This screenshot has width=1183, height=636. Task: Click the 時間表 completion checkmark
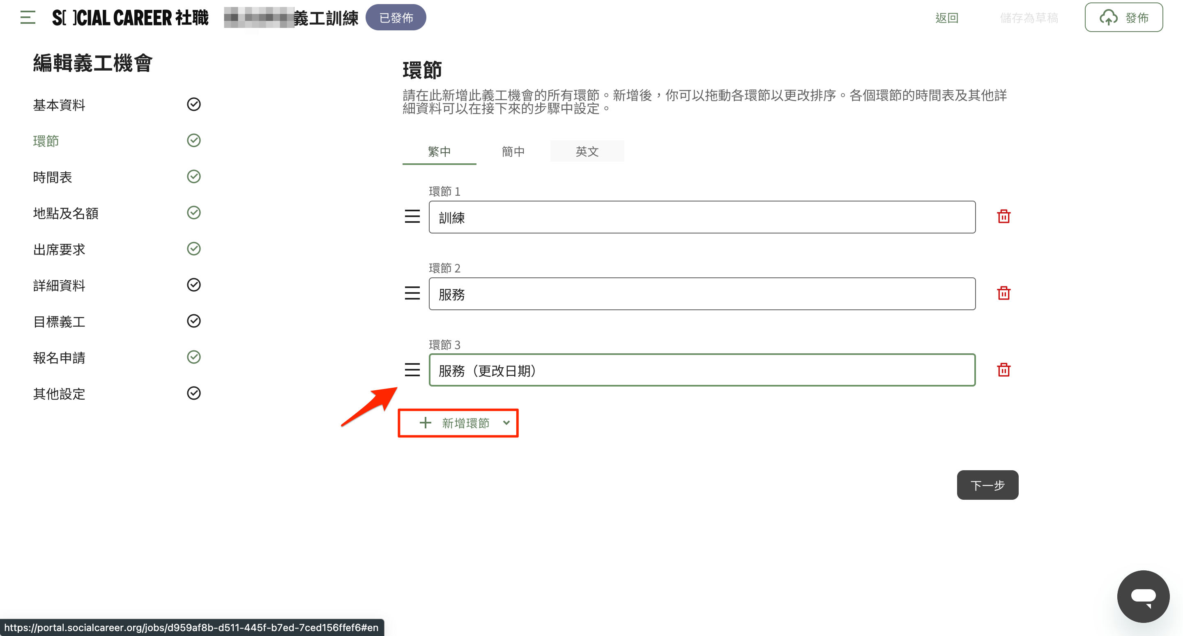(x=194, y=177)
